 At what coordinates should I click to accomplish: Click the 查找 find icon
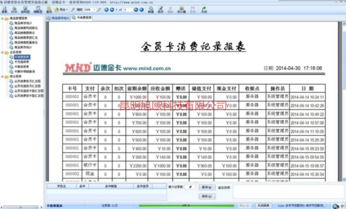(49, 10)
